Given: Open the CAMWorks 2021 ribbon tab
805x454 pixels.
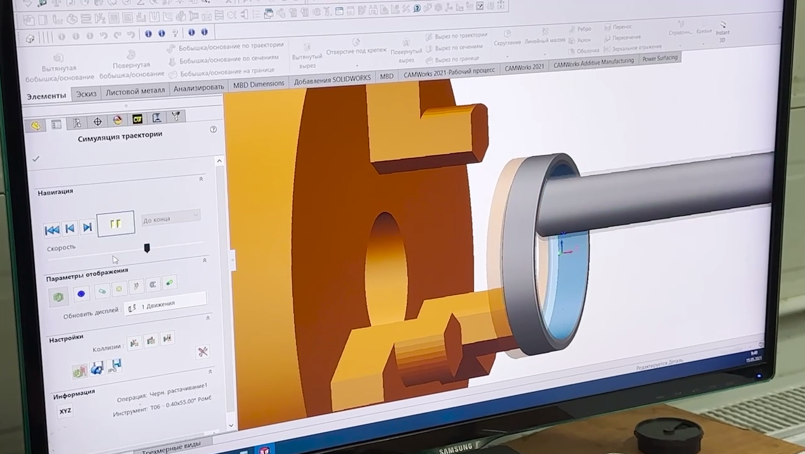Looking at the screenshot, I should coord(524,67).
